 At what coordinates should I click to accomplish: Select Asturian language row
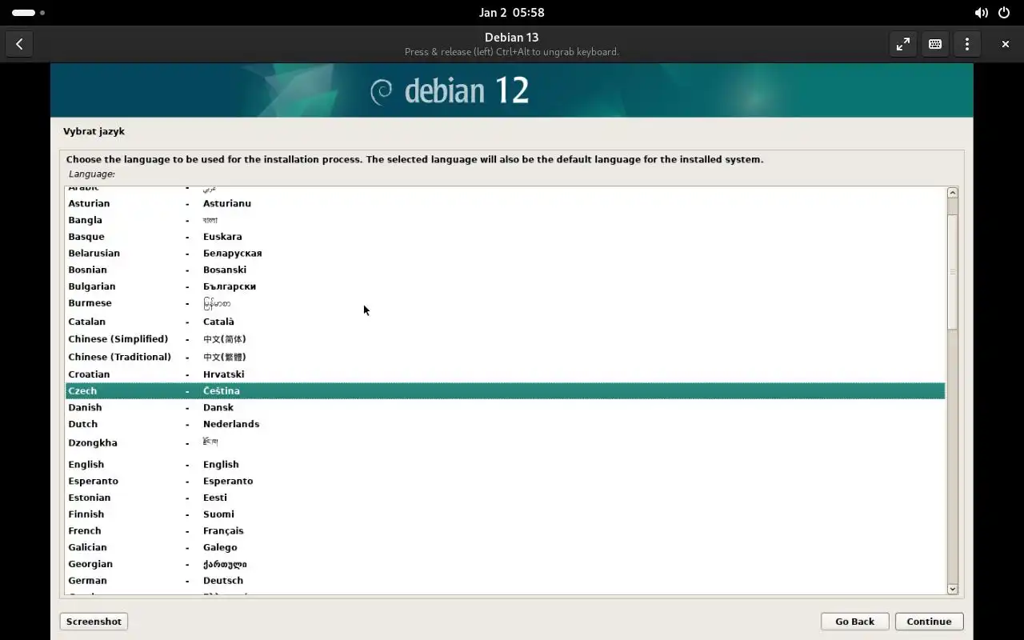505,203
